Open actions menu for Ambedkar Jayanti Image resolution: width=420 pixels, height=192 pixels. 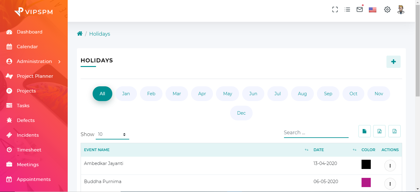pyautogui.click(x=390, y=166)
